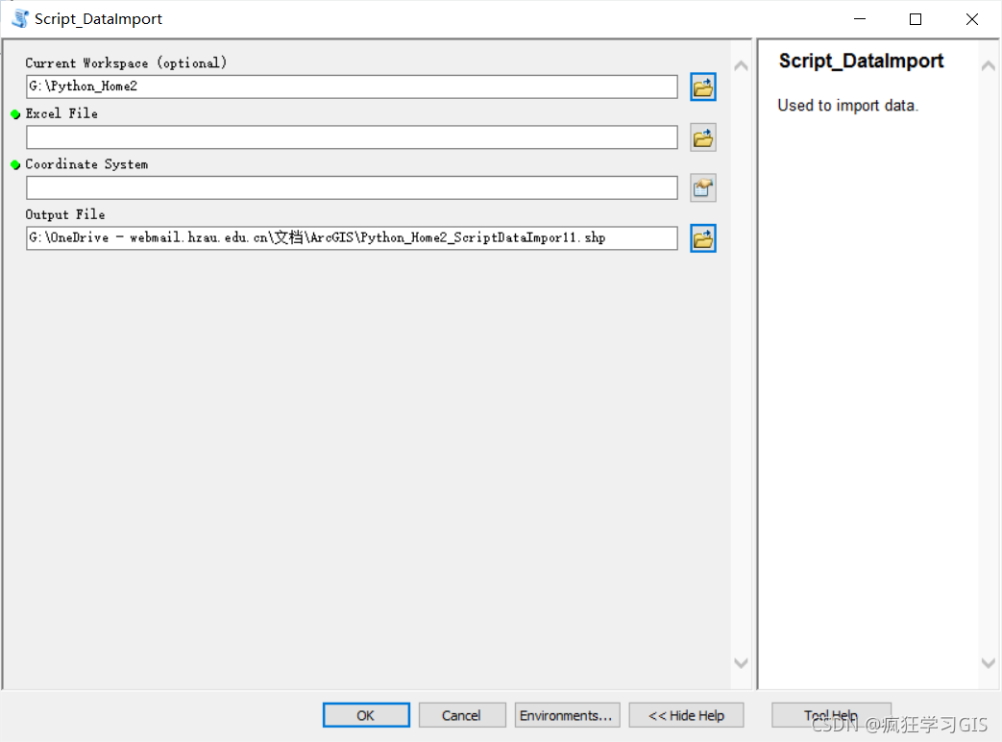Viewport: 1002px width, 742px height.
Task: Open the Coordinate System properties icon
Action: [x=703, y=188]
